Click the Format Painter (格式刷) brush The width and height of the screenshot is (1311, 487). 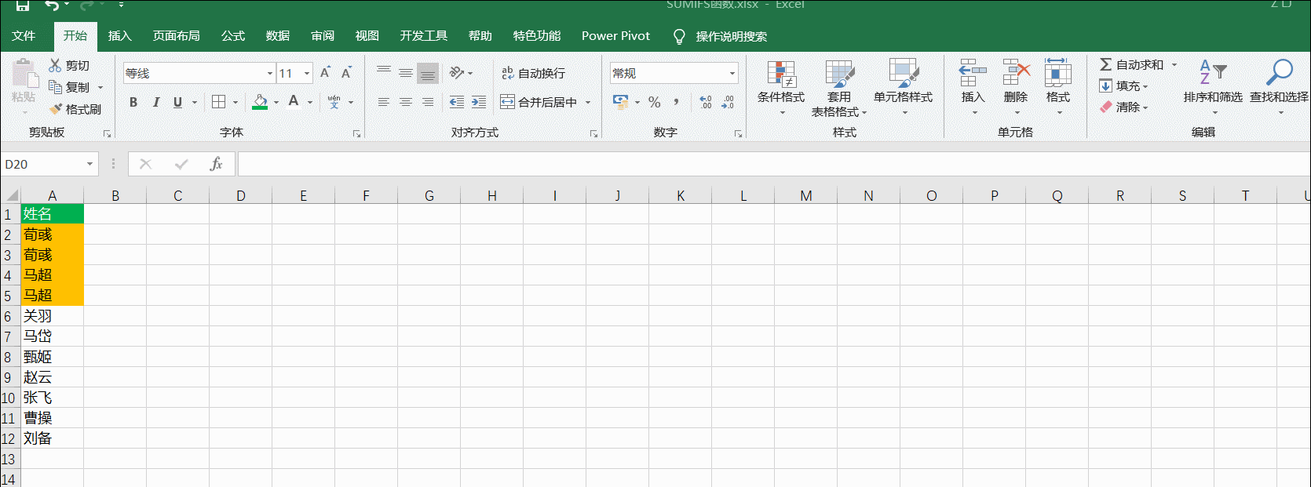[x=55, y=109]
